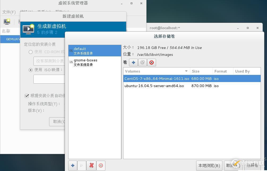Add a new storage pool at the bottom left
The image size is (267, 171).
point(73,165)
